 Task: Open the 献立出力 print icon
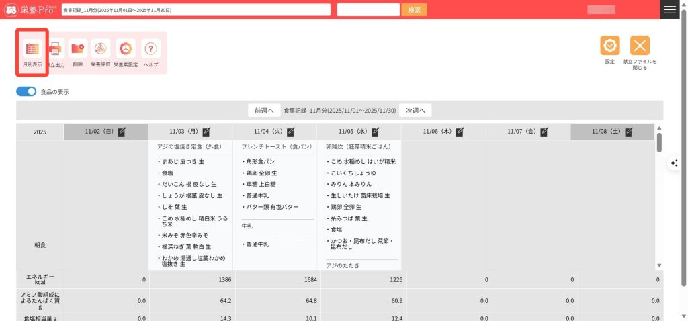(55, 49)
